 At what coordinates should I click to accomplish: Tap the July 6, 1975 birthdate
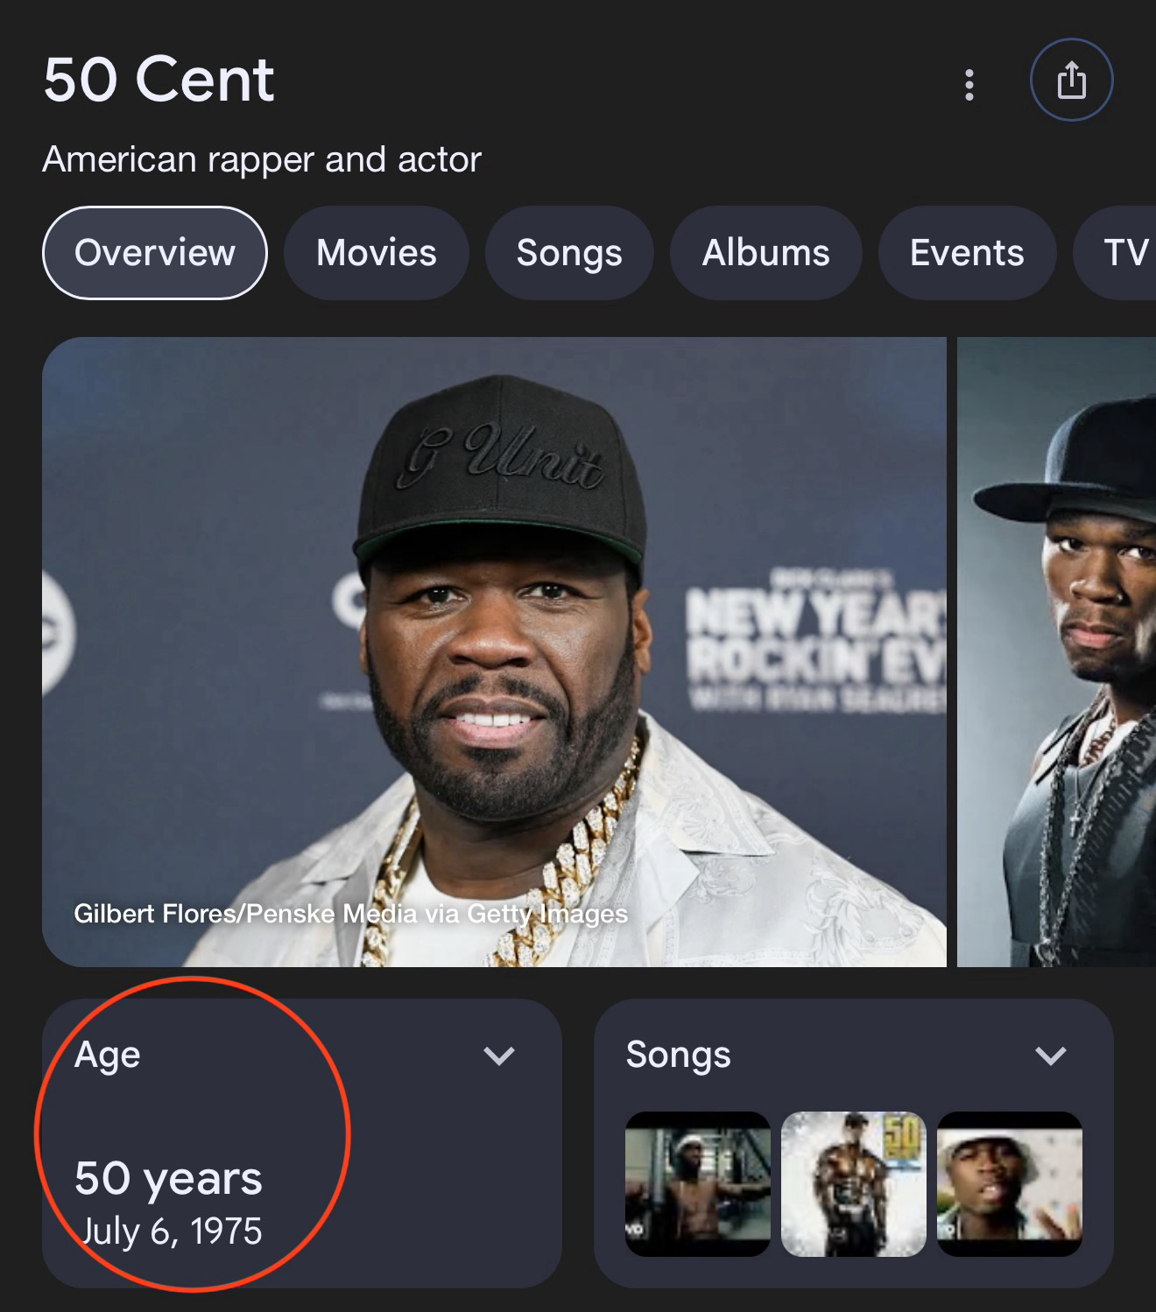click(172, 1231)
